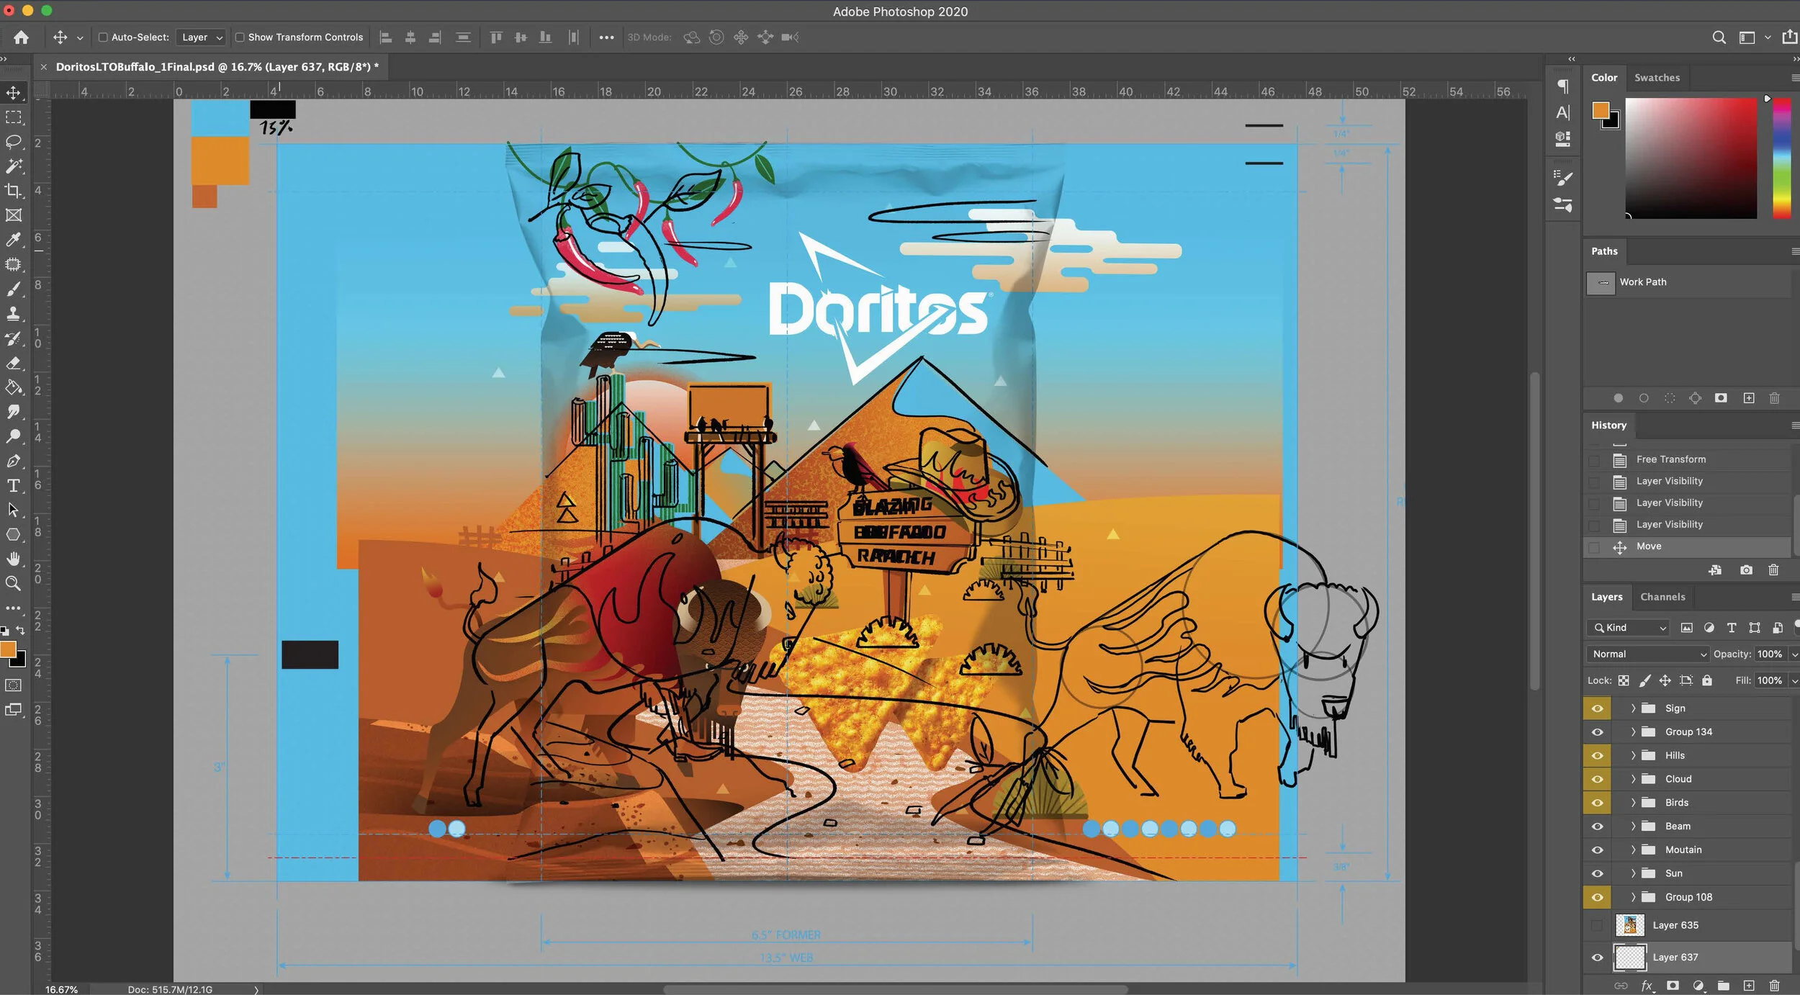Select the Eraser tool
The image size is (1800, 995).
click(x=14, y=363)
